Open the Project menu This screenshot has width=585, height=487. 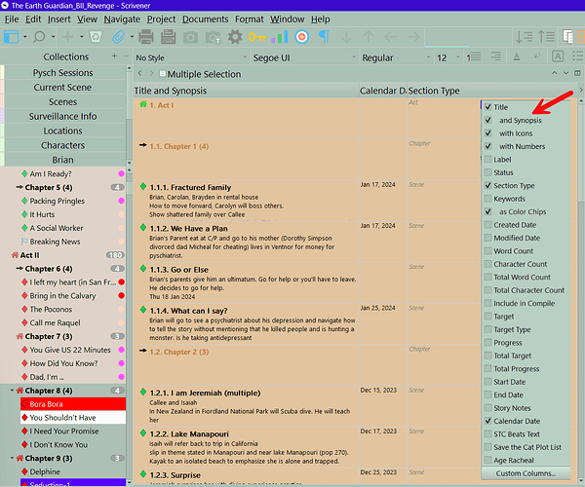(161, 19)
